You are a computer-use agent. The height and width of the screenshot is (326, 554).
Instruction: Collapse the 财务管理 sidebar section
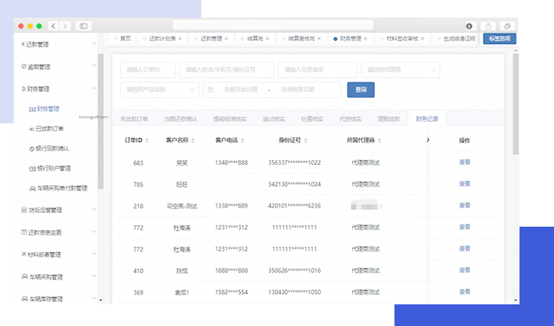tap(94, 89)
